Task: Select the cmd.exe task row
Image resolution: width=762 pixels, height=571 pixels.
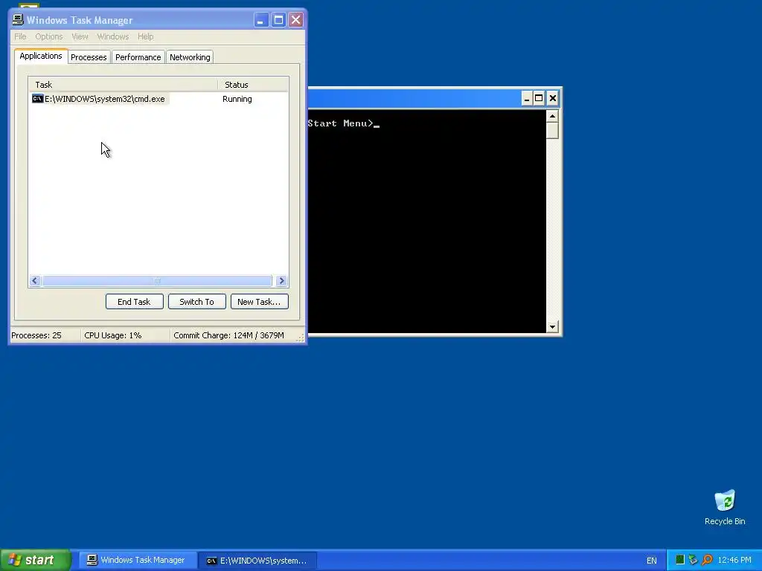Action: pos(159,99)
